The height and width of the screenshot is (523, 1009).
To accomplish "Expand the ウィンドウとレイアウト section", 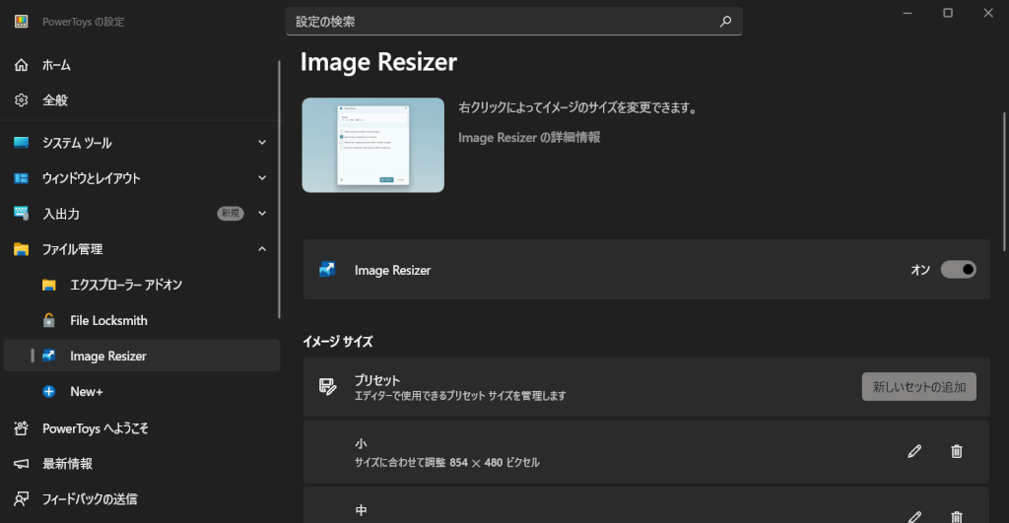I will [x=262, y=178].
